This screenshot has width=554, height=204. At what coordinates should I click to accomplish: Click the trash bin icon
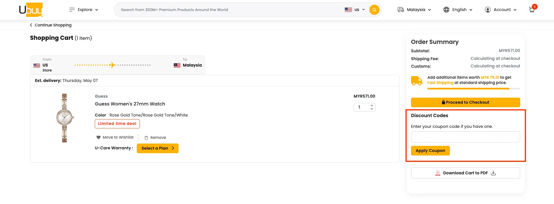(x=146, y=138)
